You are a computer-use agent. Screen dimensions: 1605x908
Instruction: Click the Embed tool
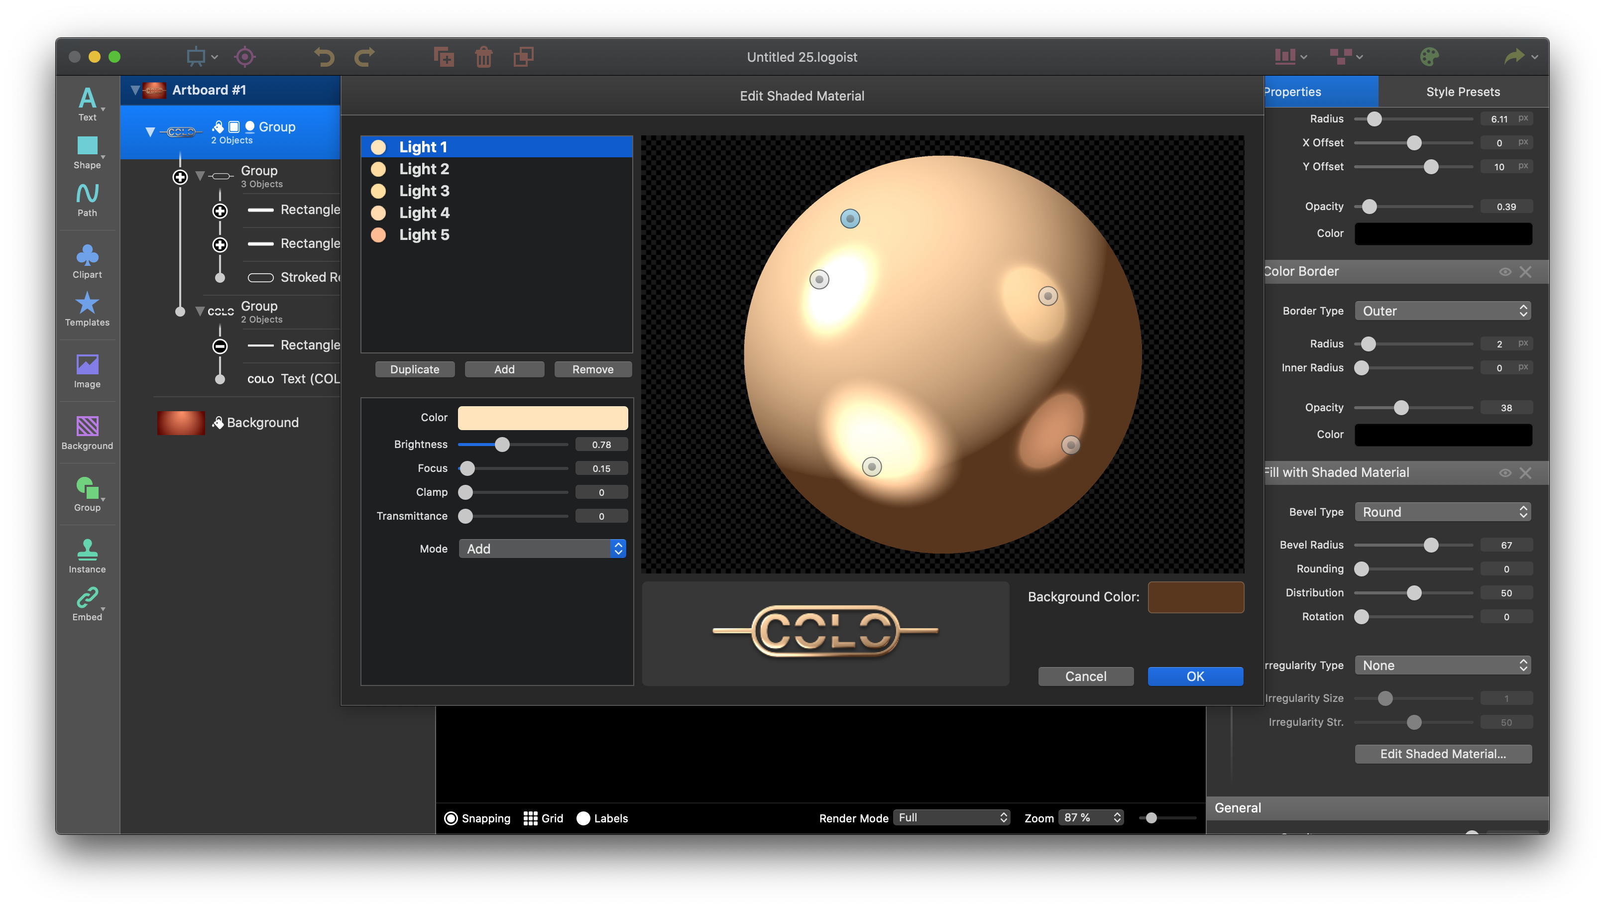point(87,604)
